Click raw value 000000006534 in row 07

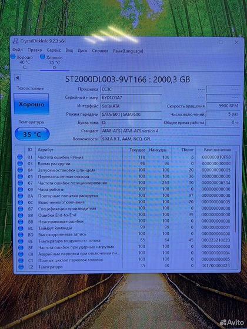click(x=216, y=183)
